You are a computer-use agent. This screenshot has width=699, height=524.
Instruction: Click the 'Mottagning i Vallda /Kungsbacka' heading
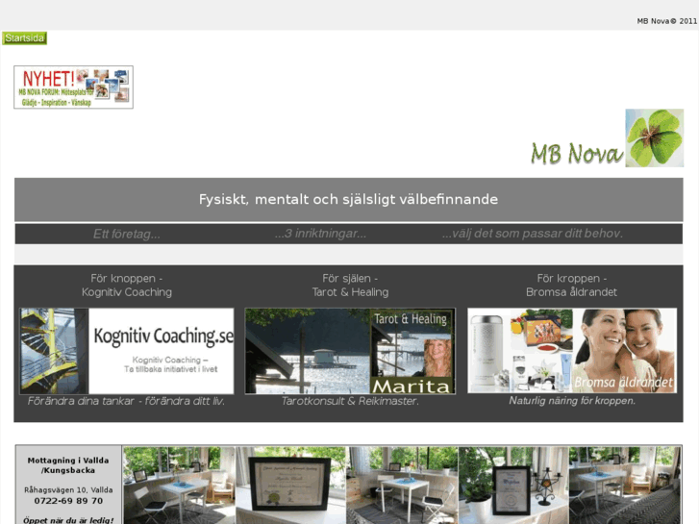point(68,465)
